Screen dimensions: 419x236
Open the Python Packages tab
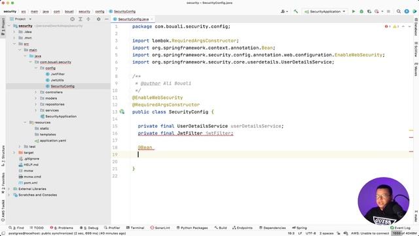(192, 227)
